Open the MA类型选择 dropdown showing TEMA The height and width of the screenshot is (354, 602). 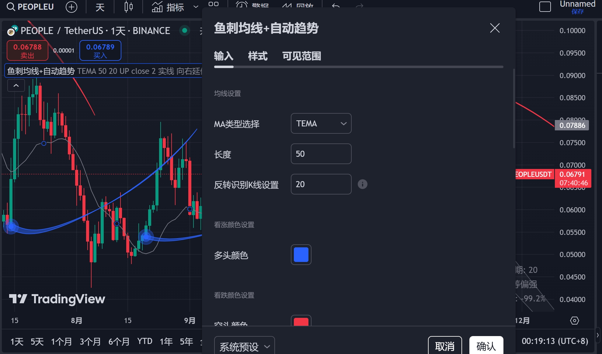tap(321, 123)
